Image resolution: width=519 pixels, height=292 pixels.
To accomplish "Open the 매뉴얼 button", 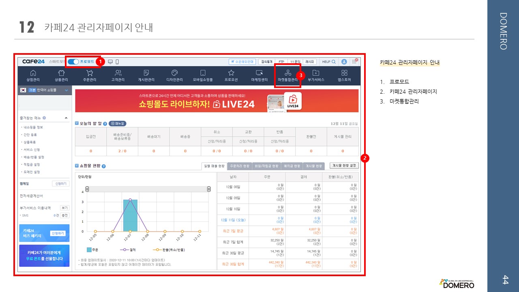I will [x=118, y=123].
